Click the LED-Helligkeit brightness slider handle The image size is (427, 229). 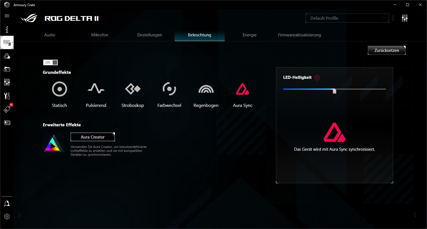click(335, 91)
